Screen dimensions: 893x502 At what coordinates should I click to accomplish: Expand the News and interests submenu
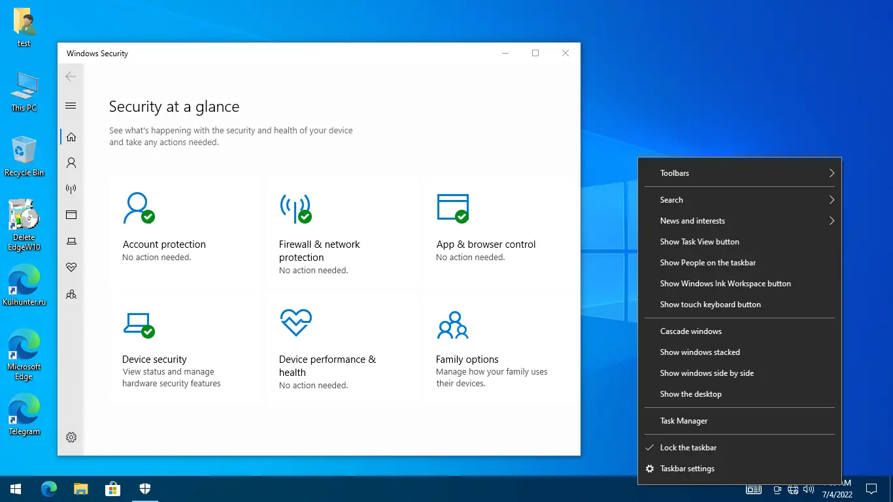point(739,221)
